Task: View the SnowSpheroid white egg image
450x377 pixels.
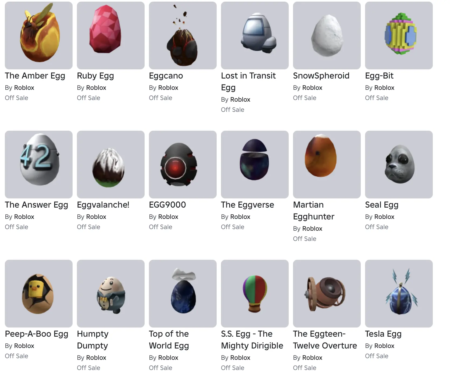Action: pyautogui.click(x=327, y=35)
